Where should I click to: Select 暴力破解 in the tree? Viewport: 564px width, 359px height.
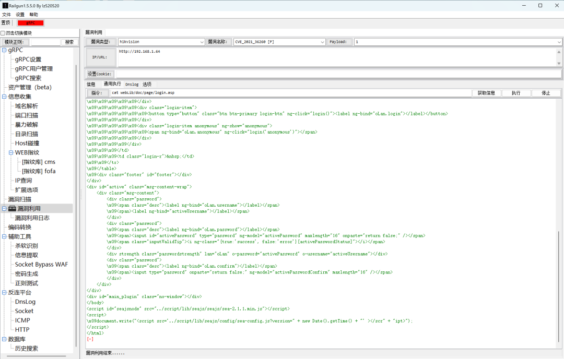click(x=26, y=125)
